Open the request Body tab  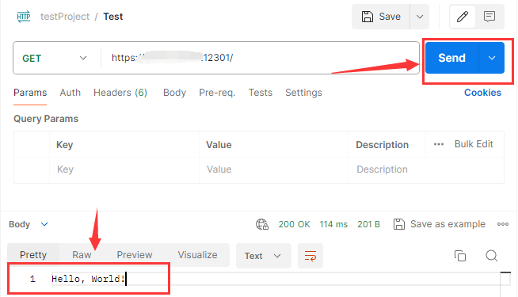point(174,93)
